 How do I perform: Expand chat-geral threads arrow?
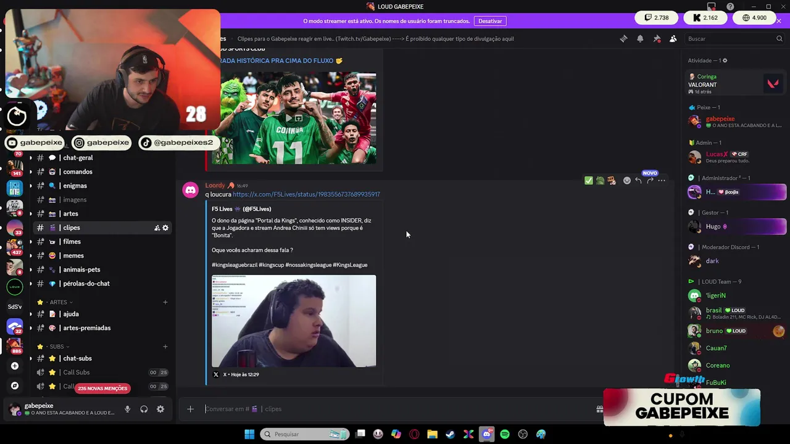click(x=30, y=158)
